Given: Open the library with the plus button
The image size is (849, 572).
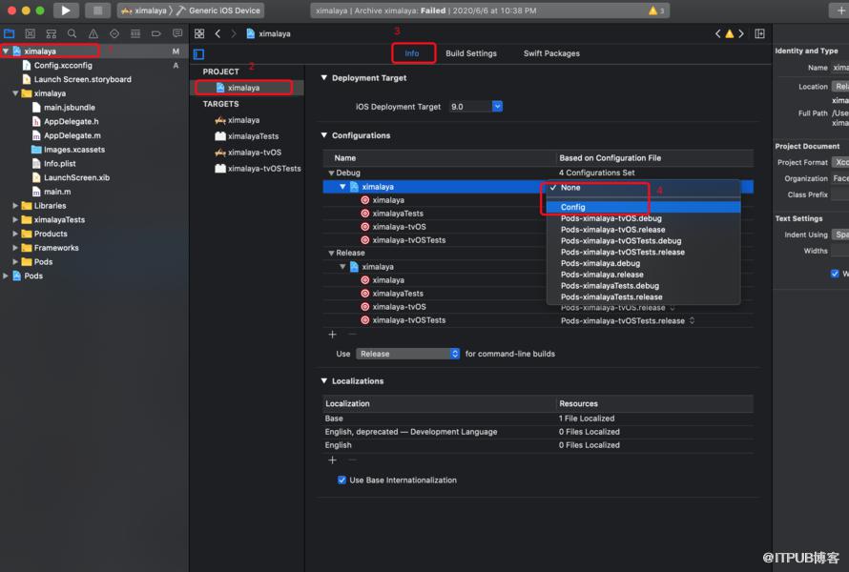Looking at the screenshot, I should click(840, 10).
